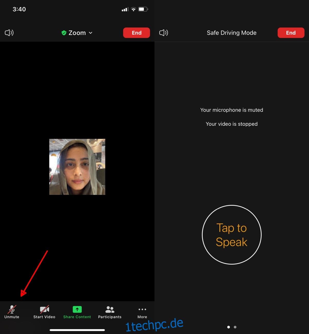Open Share Content

[77, 312]
